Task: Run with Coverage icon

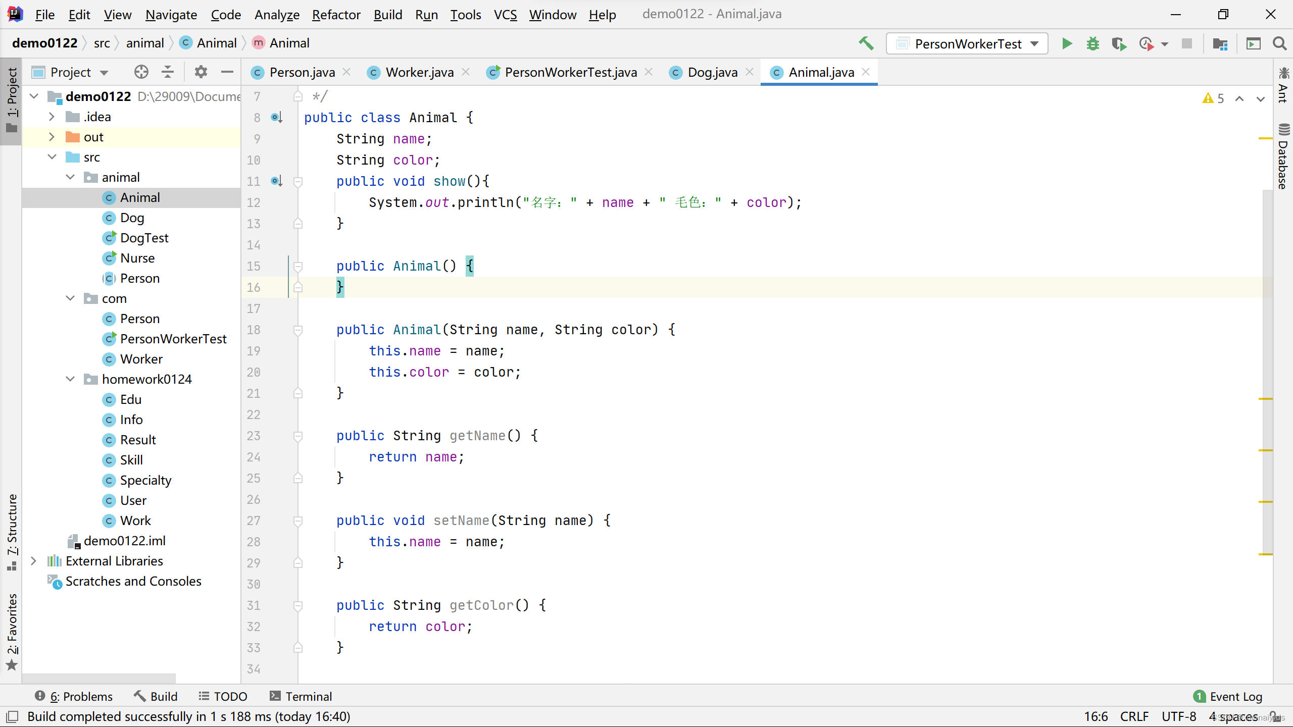Action: pos(1119,44)
